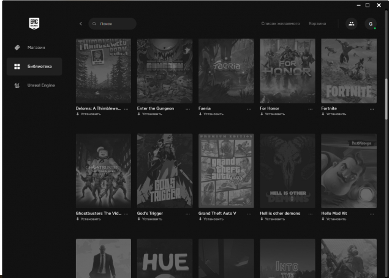Open options menu for Enter the Gungeon
This screenshot has width=389, height=278.
187,109
